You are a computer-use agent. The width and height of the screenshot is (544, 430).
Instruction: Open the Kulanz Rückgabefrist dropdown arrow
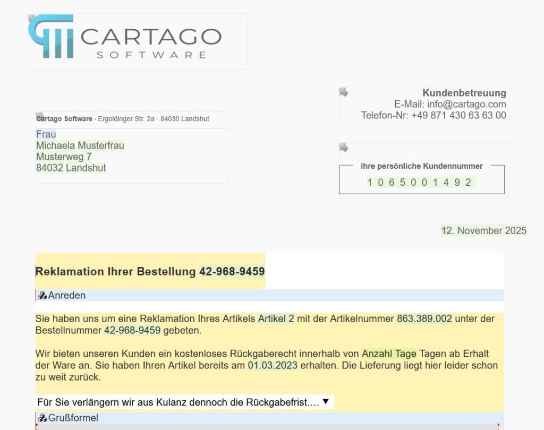tap(326, 401)
